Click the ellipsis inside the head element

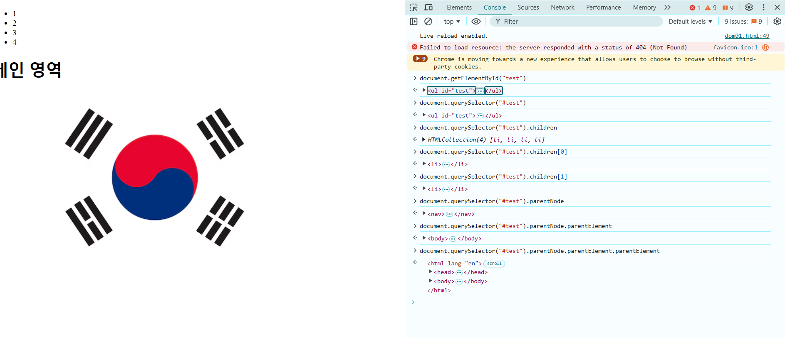[x=459, y=273]
